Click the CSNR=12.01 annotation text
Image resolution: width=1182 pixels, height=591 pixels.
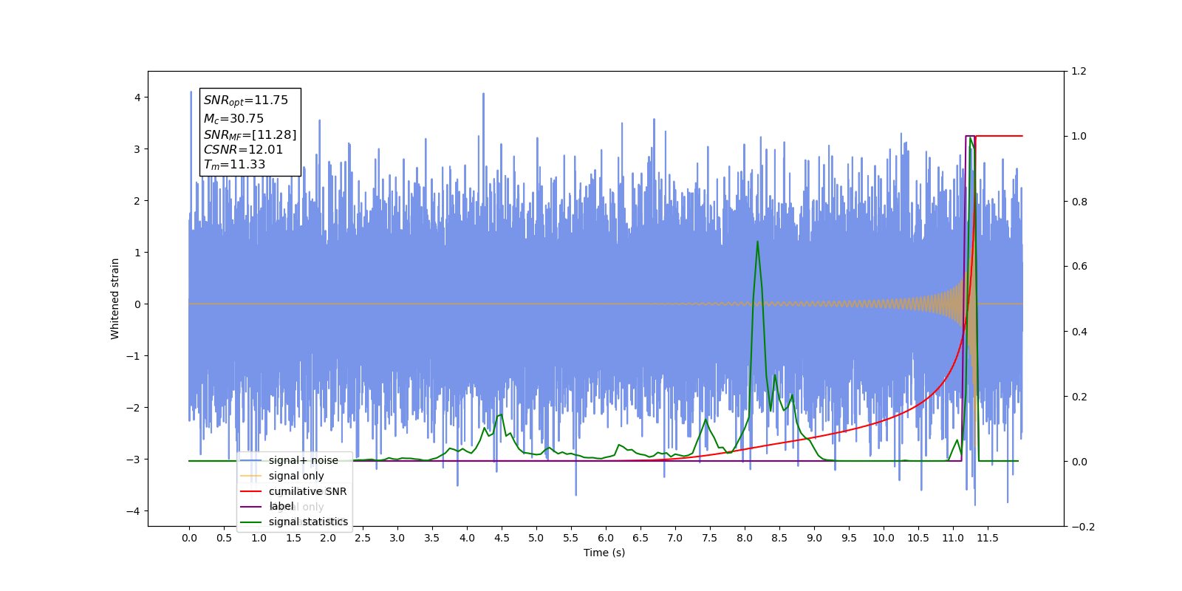tap(243, 149)
